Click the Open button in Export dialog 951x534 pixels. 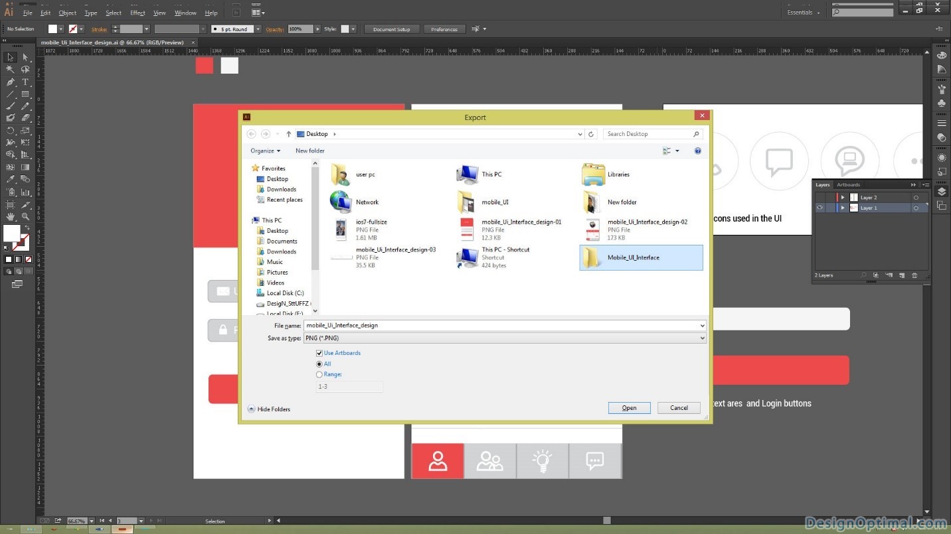629,408
